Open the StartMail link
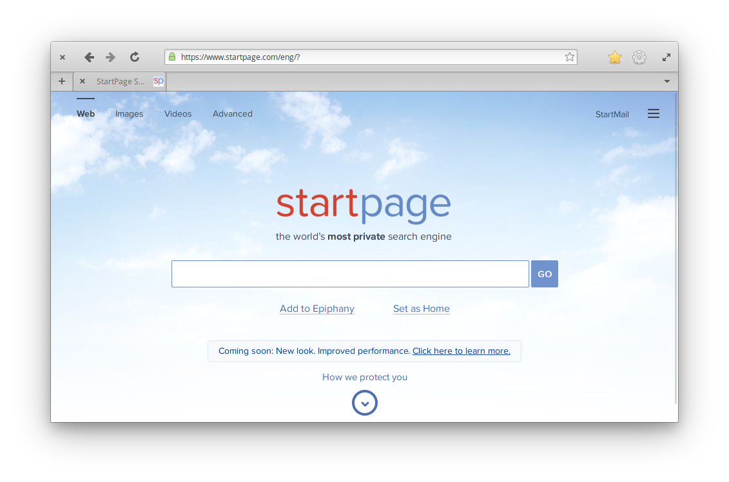Screen dimensions: 729x482 tap(612, 114)
